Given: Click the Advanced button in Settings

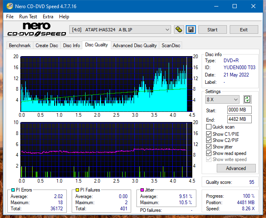Looking at the screenshot, I should pyautogui.click(x=235, y=168).
